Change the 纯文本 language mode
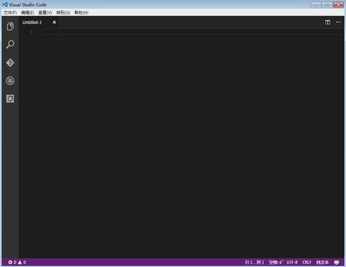346x267 pixels. [x=322, y=262]
